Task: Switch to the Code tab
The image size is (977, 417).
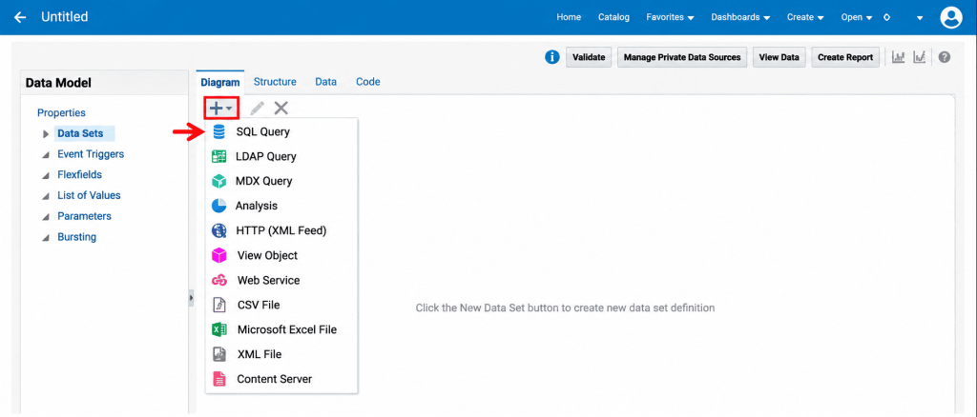Action: click(367, 82)
